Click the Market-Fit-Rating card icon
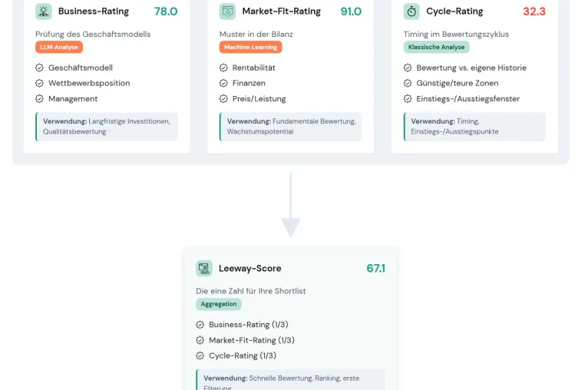The height and width of the screenshot is (390, 585). [x=227, y=12]
